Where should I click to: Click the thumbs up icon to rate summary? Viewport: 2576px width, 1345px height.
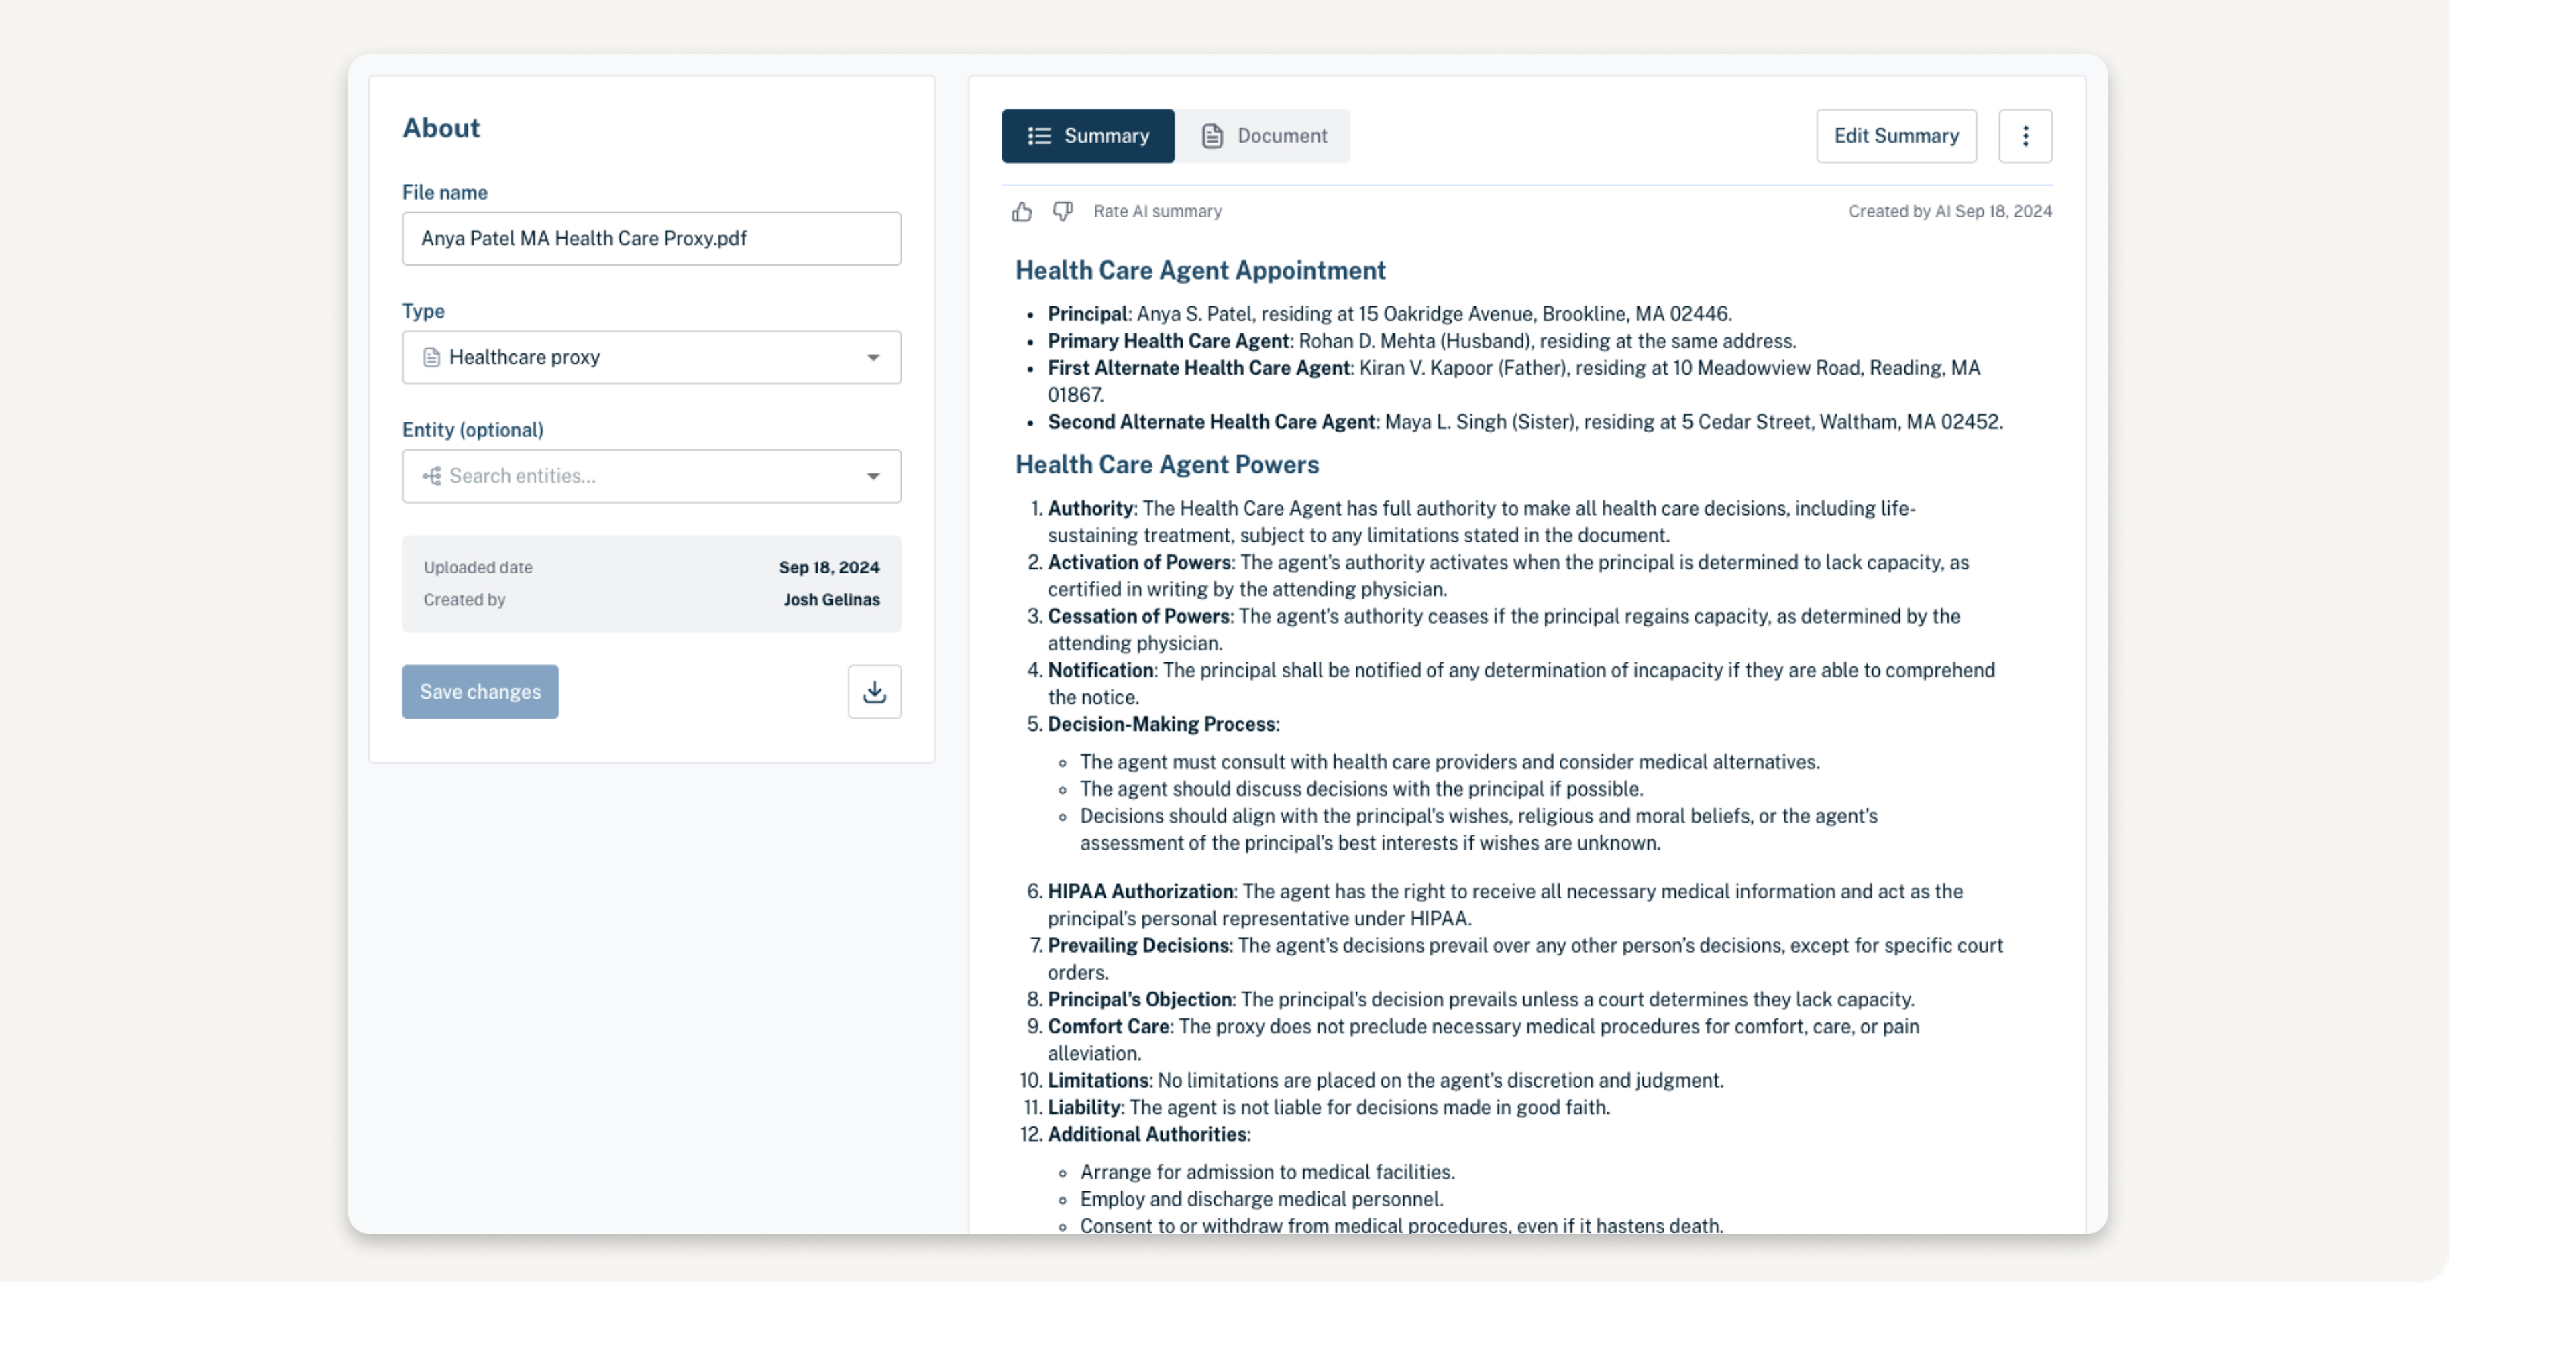tap(1022, 211)
